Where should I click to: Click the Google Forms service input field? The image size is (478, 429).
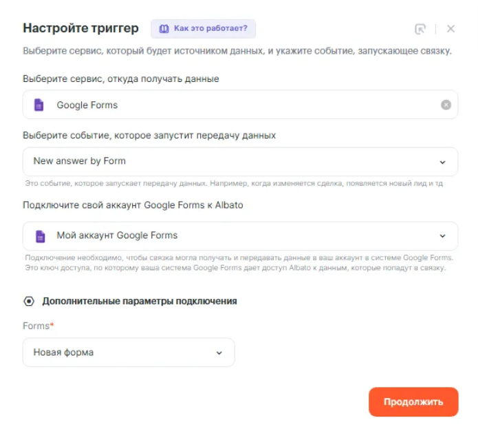coord(240,105)
